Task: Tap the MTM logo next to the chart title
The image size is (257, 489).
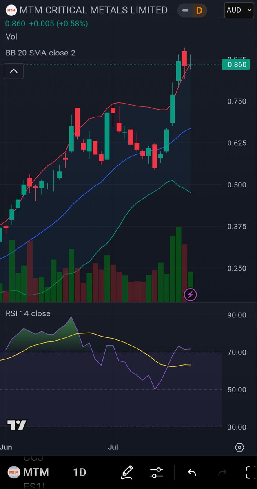Action: click(11, 10)
